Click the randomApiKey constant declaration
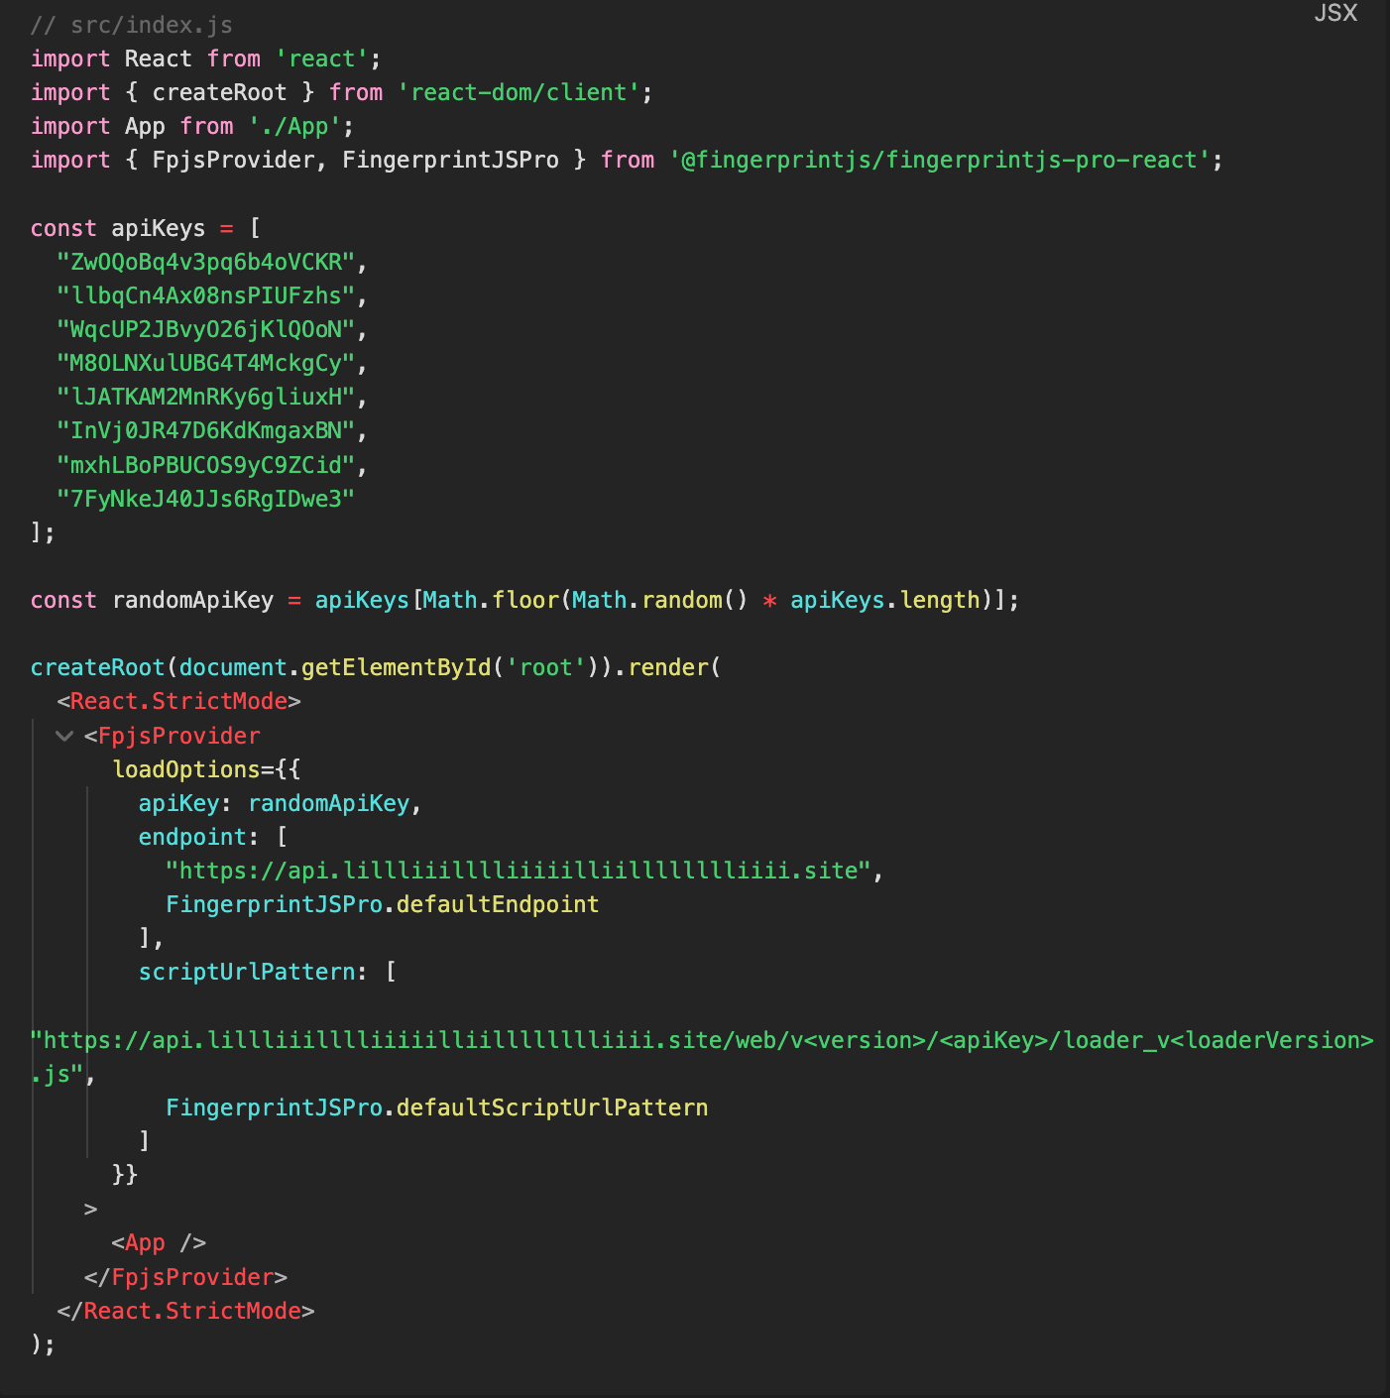 pos(189,600)
